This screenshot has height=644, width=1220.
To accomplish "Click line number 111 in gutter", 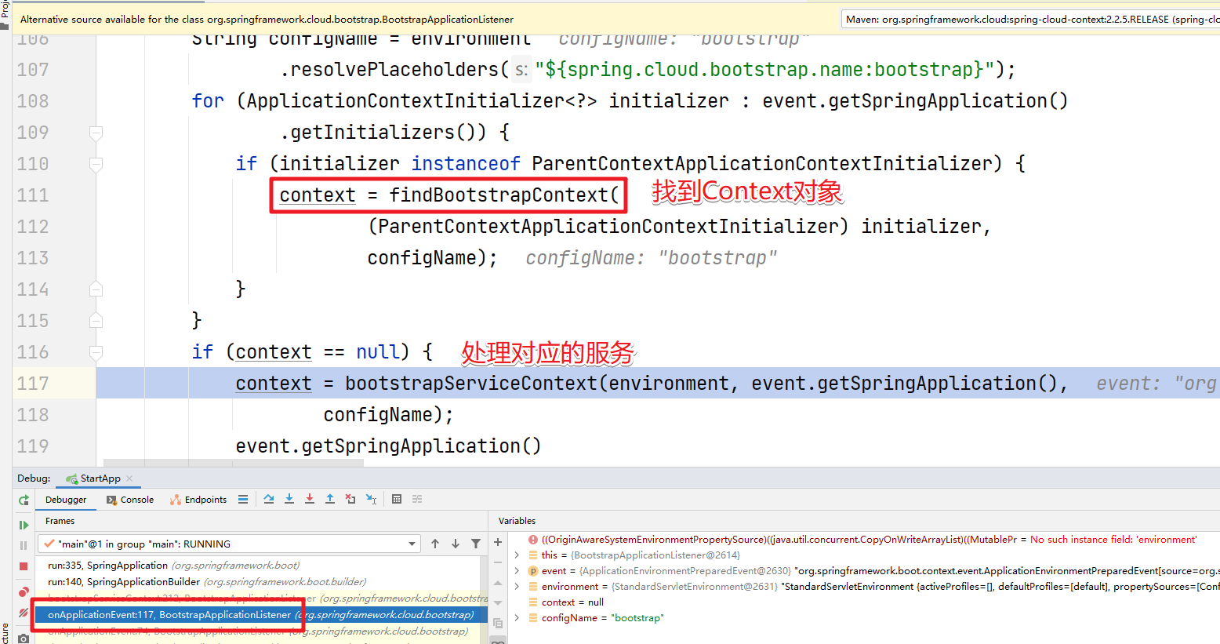I will 33,195.
